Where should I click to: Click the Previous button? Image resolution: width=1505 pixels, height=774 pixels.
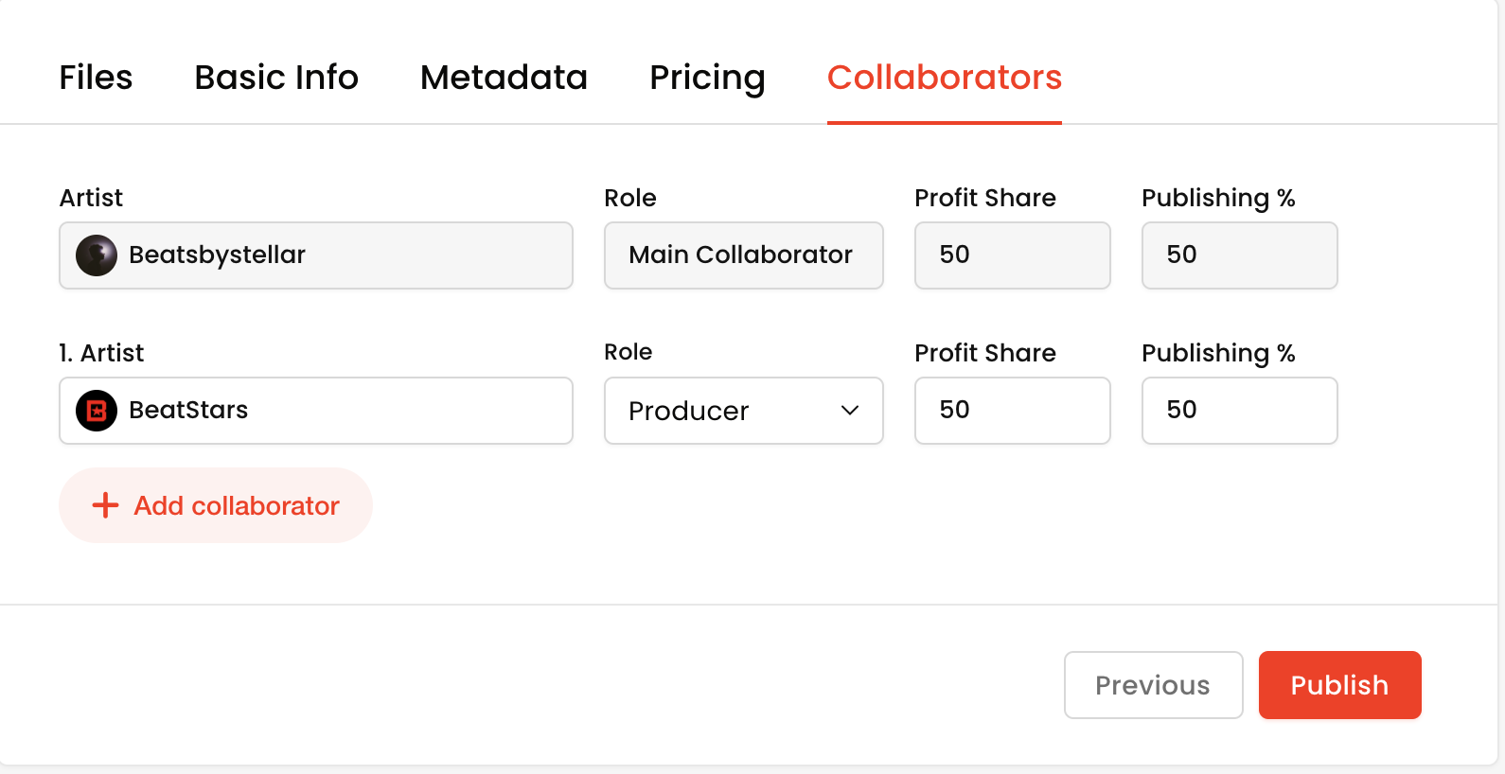(x=1153, y=685)
